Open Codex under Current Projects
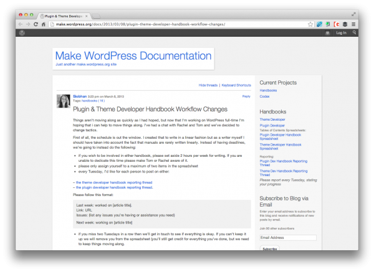 pyautogui.click(x=264, y=96)
